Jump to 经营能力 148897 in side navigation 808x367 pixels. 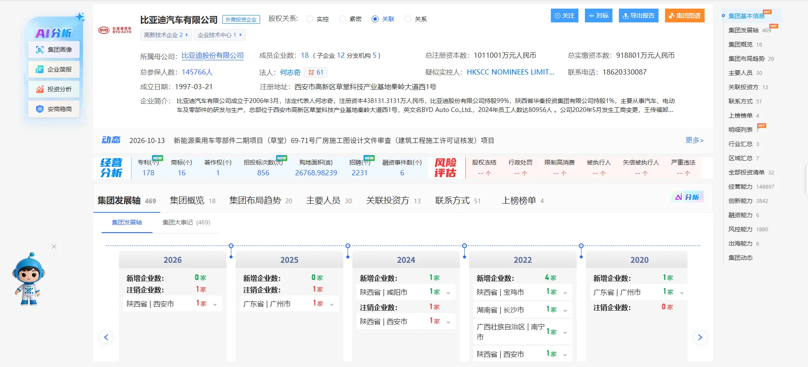[x=751, y=187]
